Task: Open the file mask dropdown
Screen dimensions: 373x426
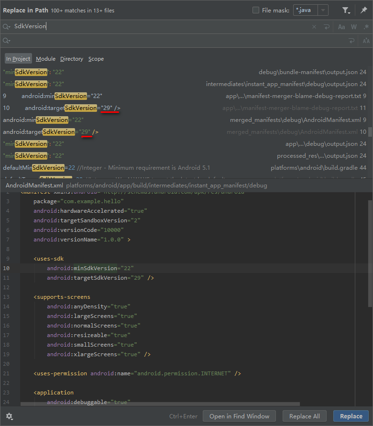Action: coord(322,10)
